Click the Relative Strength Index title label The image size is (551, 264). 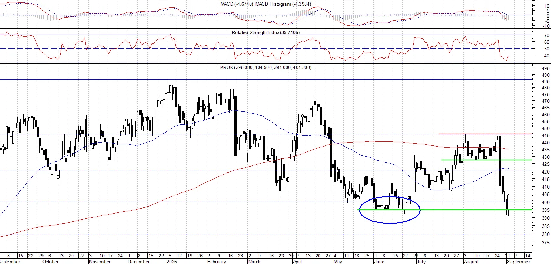point(266,32)
